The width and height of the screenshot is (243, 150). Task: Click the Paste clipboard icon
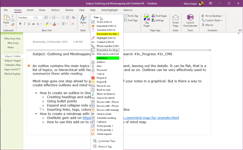[x=7, y=17]
